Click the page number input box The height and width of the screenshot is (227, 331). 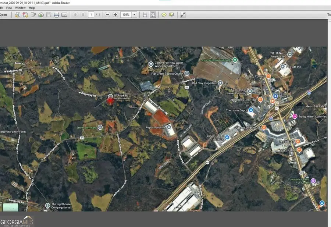[x=91, y=15]
